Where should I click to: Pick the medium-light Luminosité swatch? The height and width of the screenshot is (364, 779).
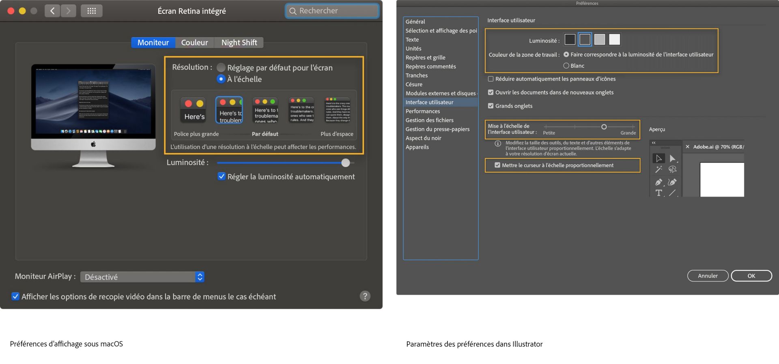(x=600, y=39)
